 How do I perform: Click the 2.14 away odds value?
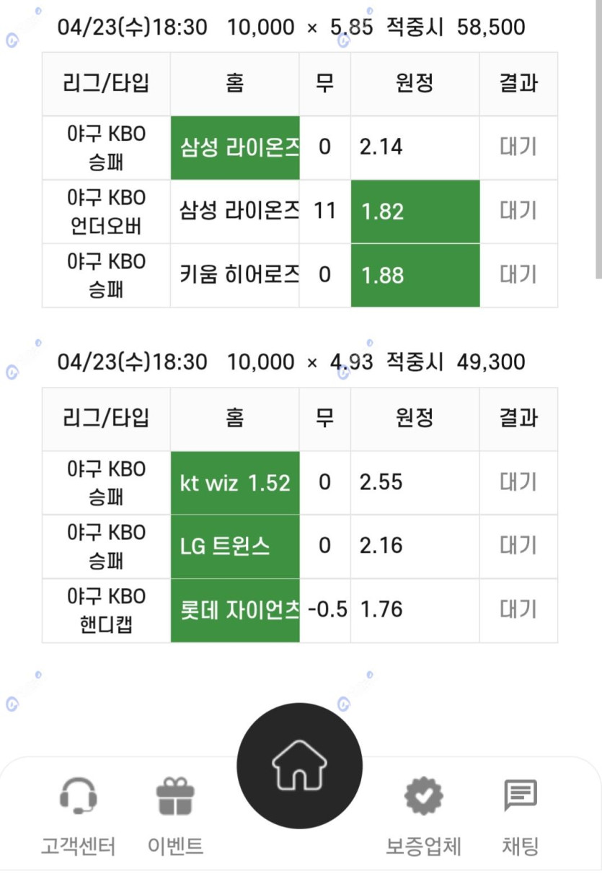tap(381, 147)
